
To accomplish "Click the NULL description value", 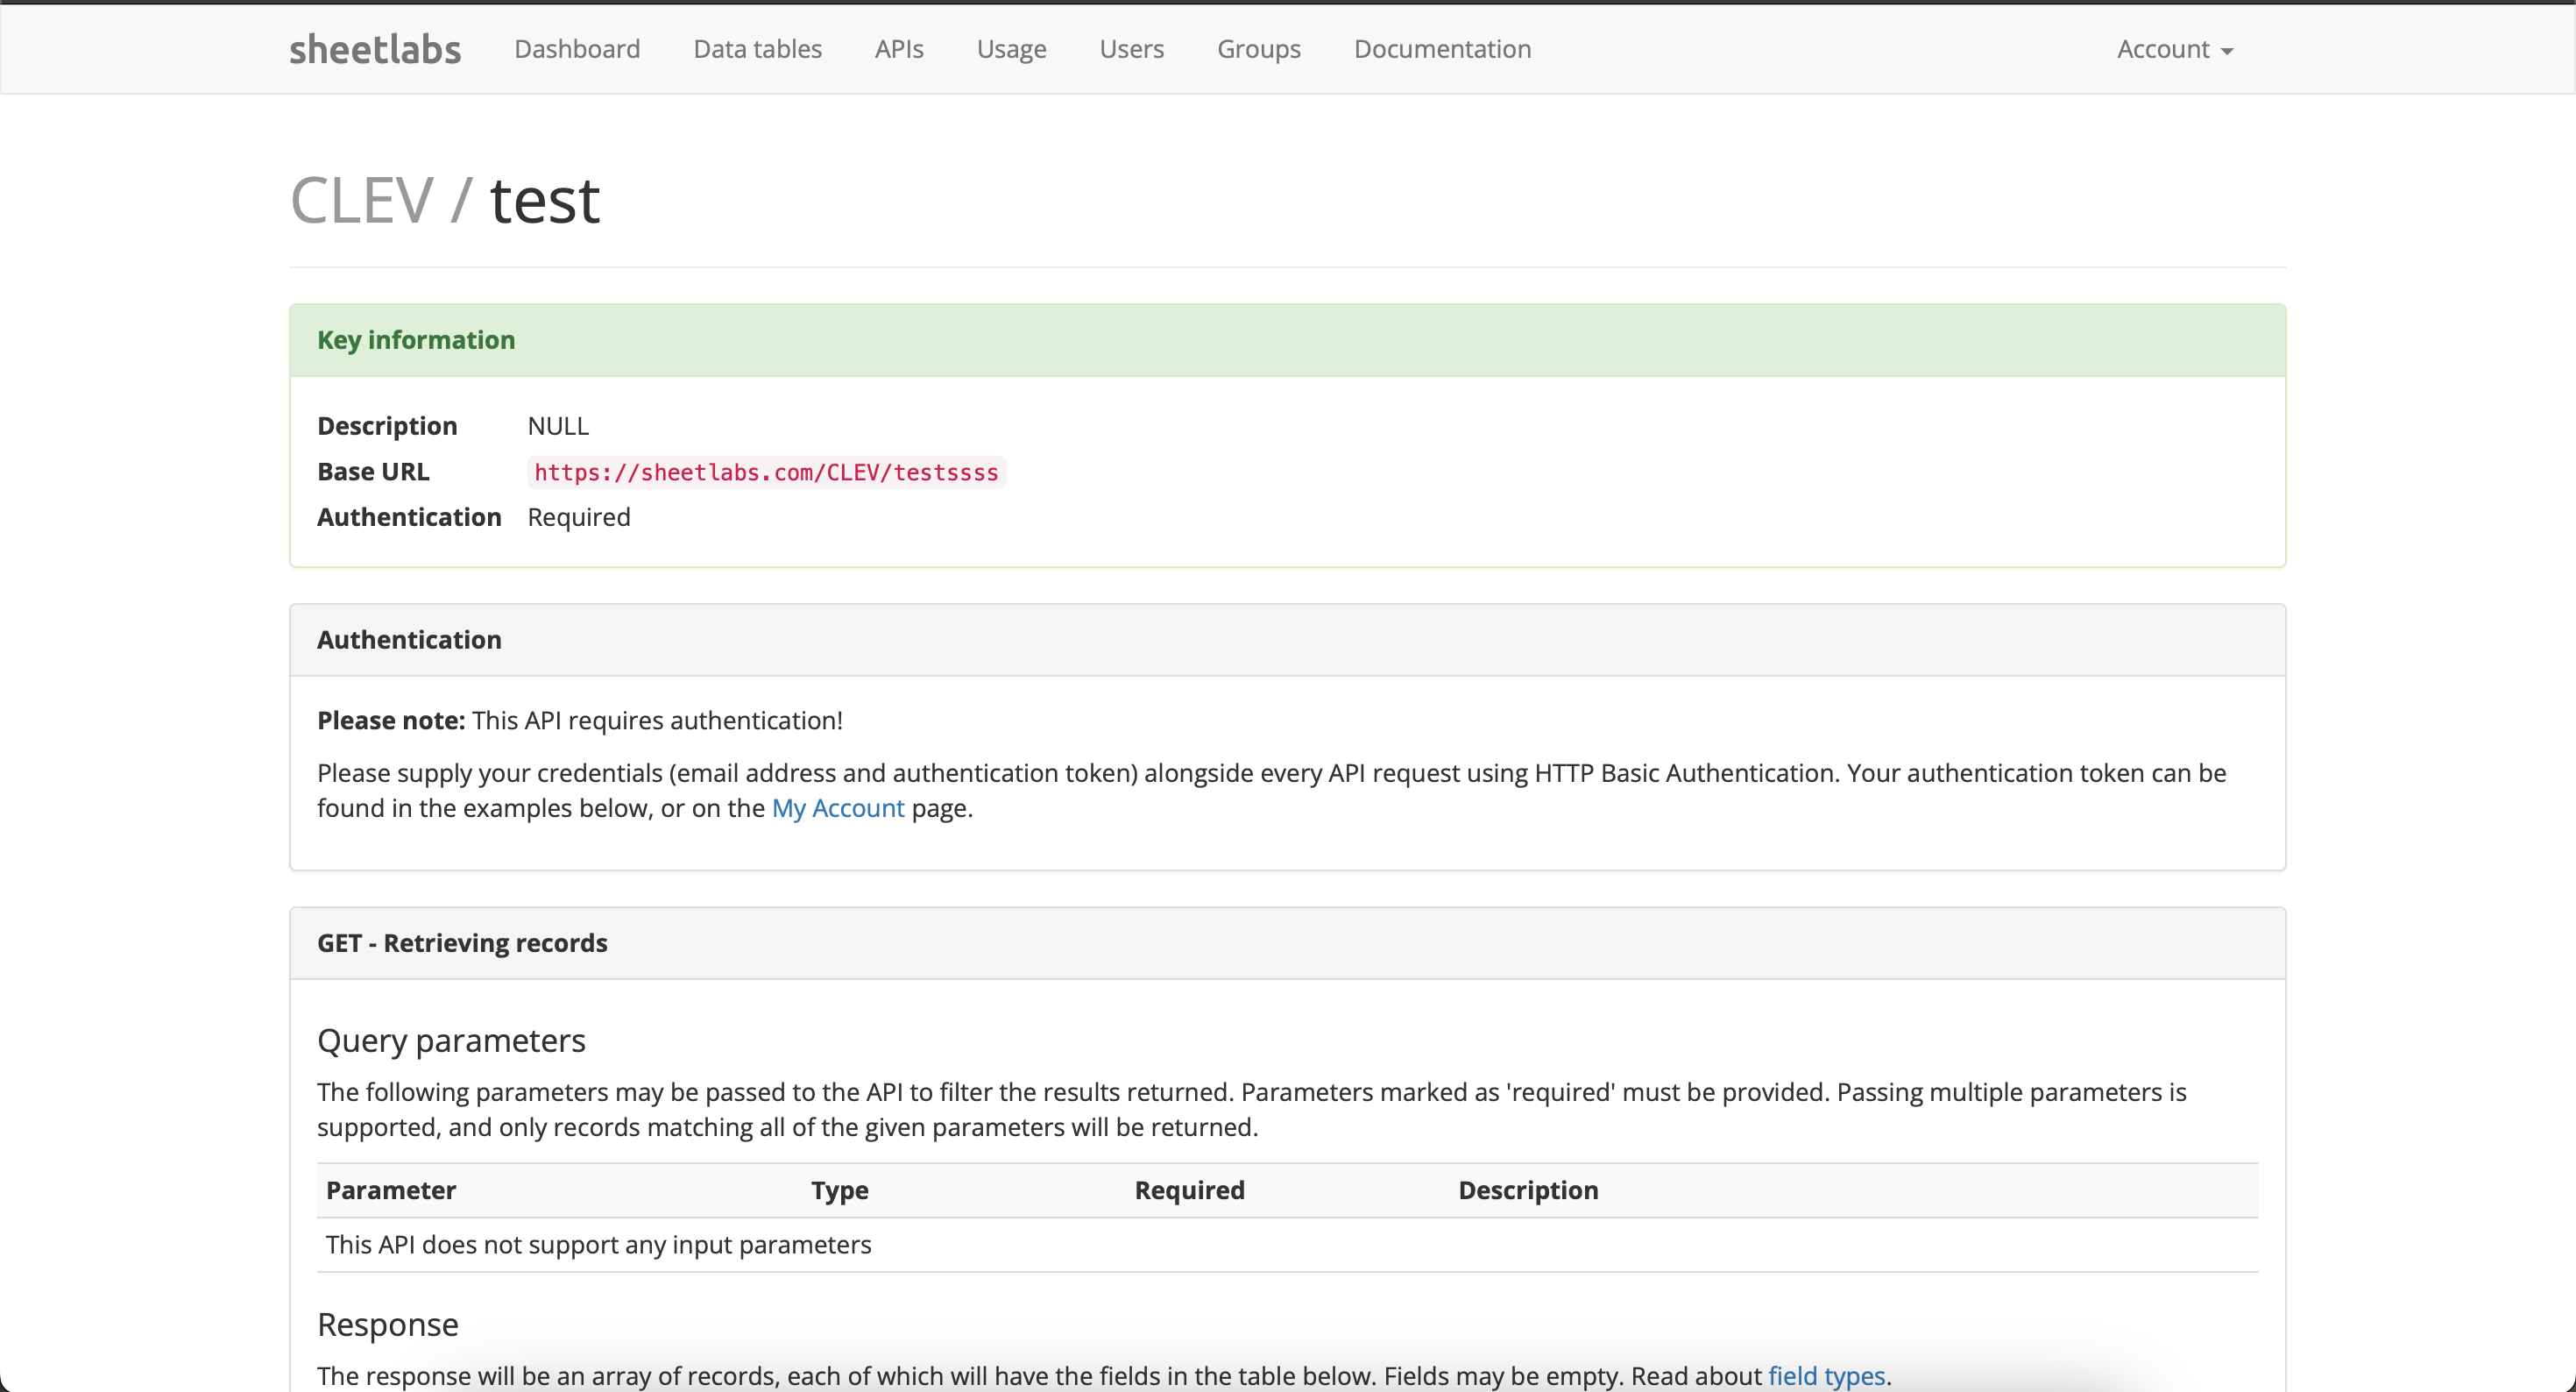I will (558, 426).
